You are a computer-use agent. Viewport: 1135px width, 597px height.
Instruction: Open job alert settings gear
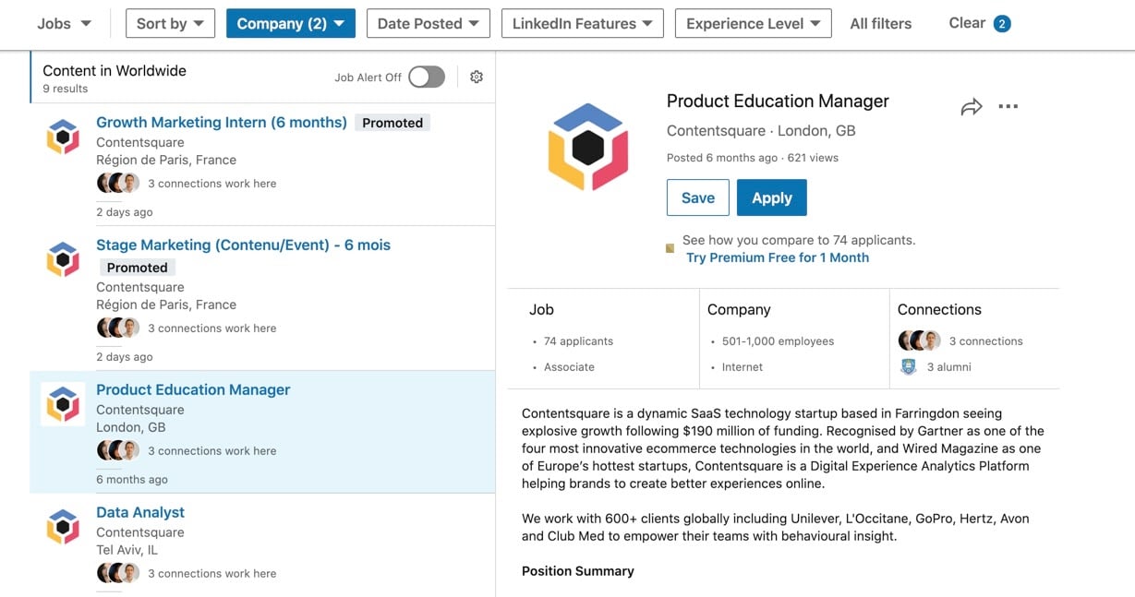477,78
